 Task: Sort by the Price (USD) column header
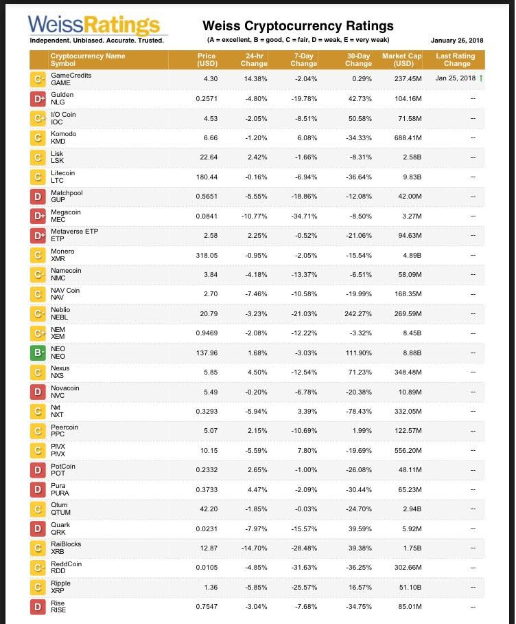click(x=207, y=59)
